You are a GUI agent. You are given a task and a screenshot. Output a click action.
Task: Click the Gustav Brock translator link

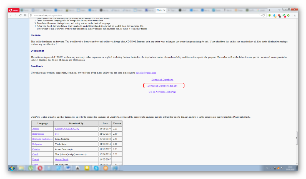[62, 160]
